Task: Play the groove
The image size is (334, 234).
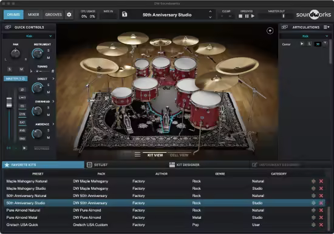Action: coord(253,16)
